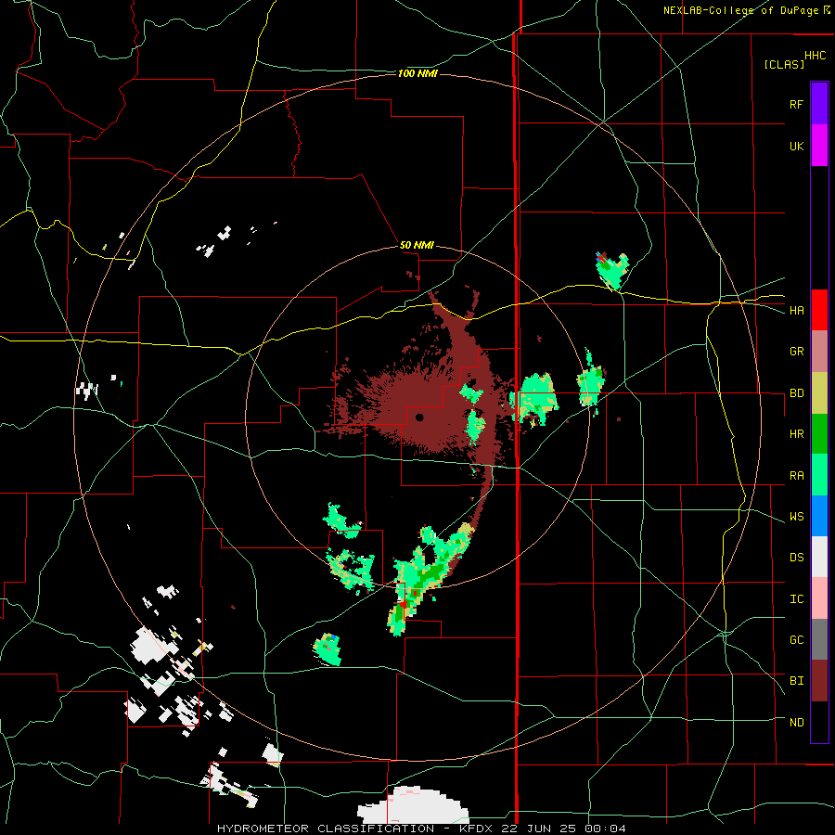Click 'NEXLAB-College of DuPage' watermark text

(x=740, y=10)
